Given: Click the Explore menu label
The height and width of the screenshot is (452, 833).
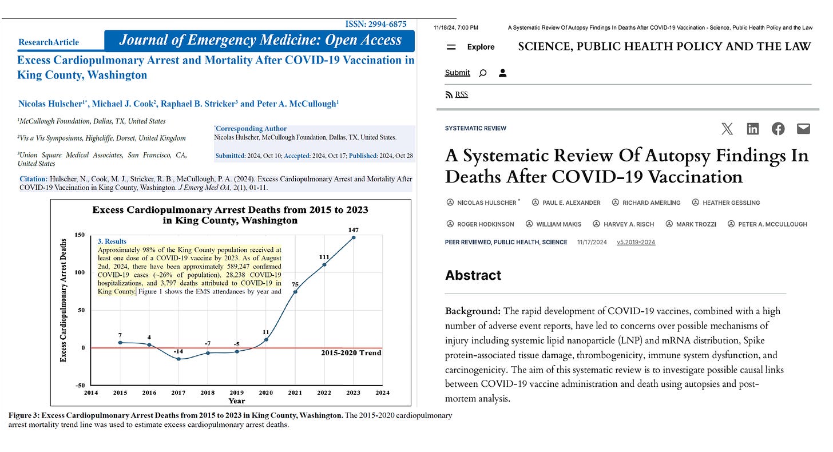Looking at the screenshot, I should [x=481, y=47].
